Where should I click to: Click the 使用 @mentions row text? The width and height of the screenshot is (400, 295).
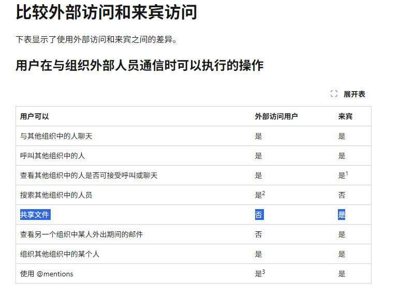47,274
